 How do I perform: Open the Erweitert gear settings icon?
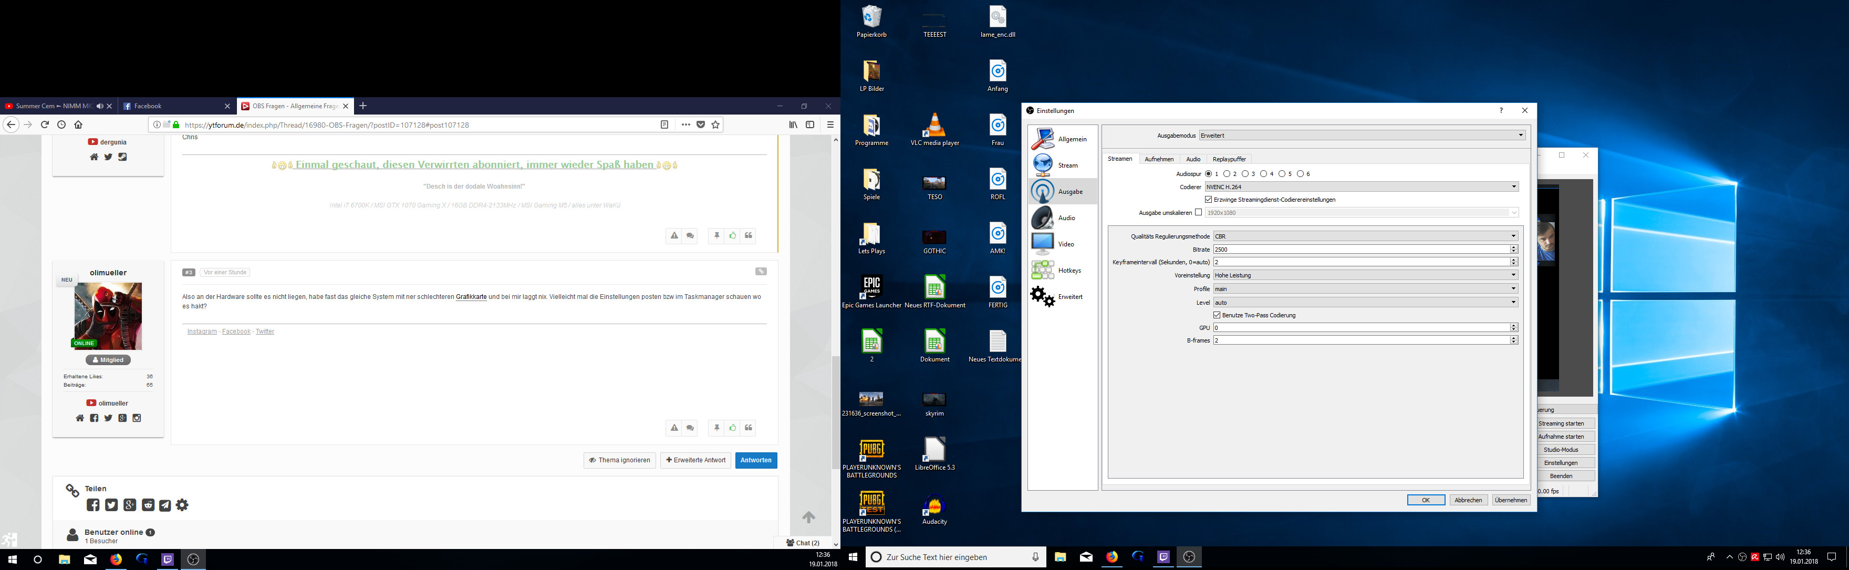tap(1043, 296)
